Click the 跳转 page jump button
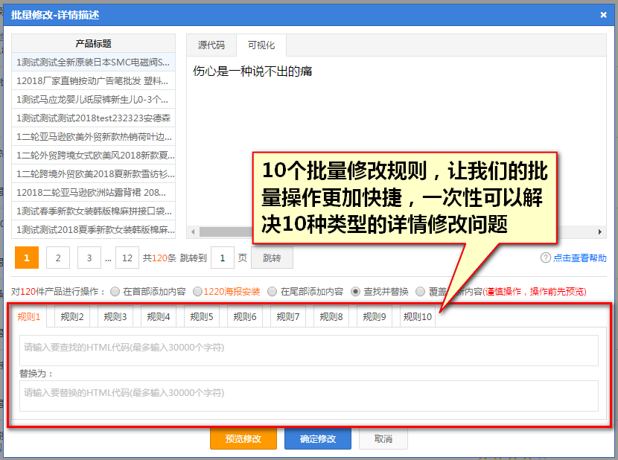 point(272,258)
